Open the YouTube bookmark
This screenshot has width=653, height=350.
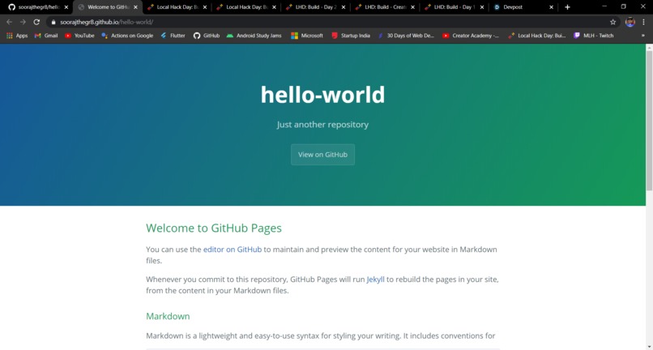click(79, 36)
